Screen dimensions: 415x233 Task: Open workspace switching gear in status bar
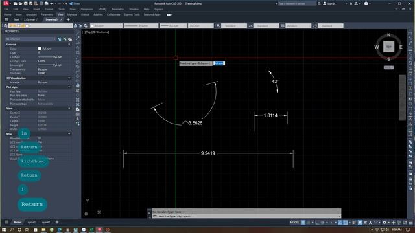[385, 223]
